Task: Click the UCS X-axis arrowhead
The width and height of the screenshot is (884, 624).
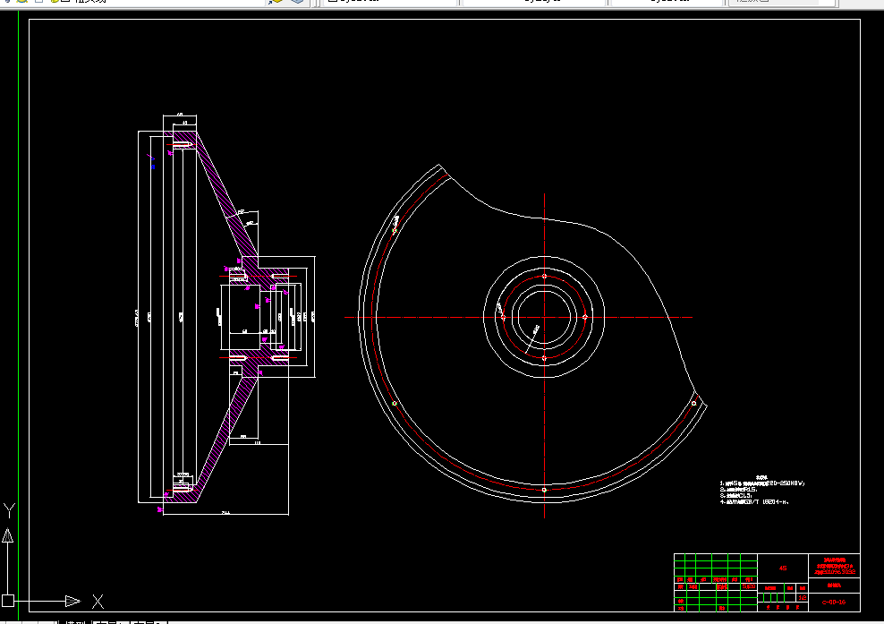Action: click(72, 601)
